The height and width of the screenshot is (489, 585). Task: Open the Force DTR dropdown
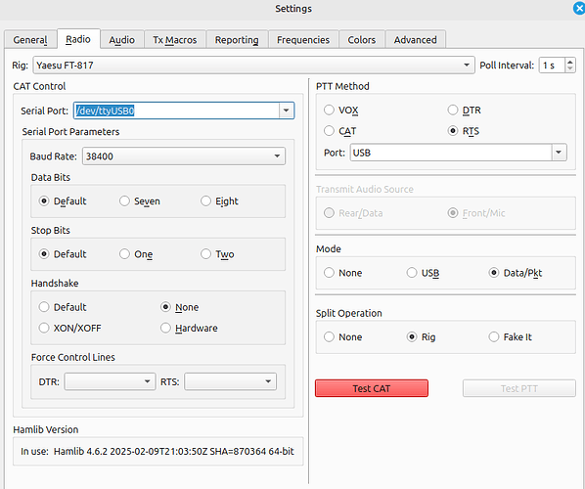(x=110, y=381)
